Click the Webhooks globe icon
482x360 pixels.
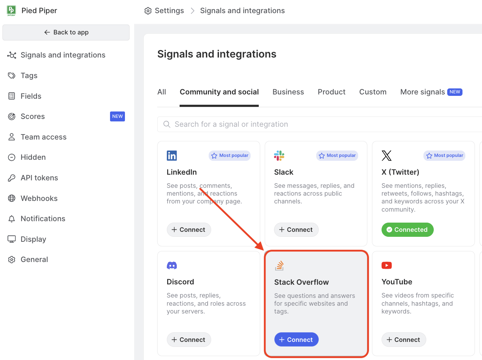(x=12, y=198)
